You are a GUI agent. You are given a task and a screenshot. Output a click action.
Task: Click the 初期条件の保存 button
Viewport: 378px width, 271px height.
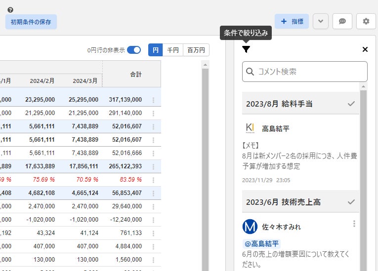[31, 22]
